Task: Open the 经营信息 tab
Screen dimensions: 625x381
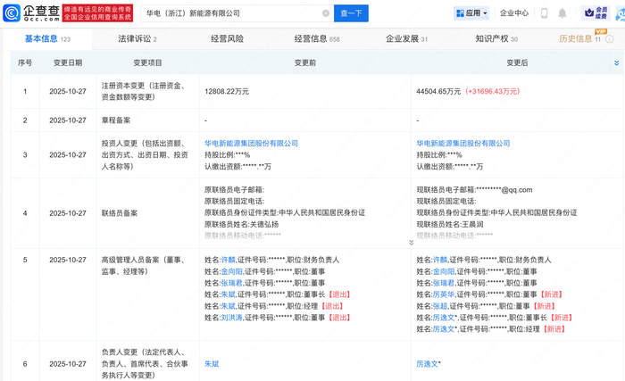Action: (x=317, y=39)
